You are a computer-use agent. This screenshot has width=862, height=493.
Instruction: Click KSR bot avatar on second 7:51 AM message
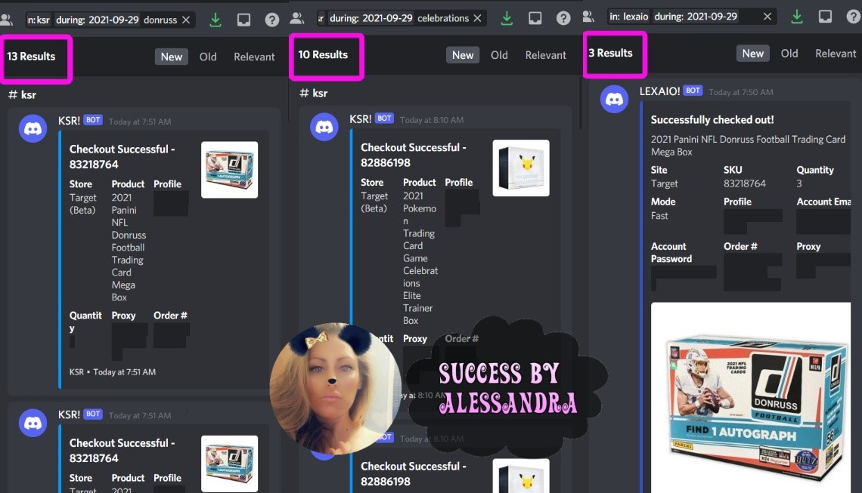(33, 423)
